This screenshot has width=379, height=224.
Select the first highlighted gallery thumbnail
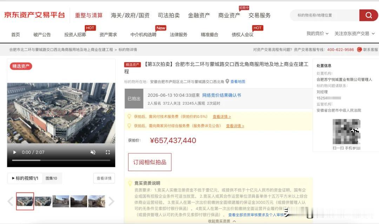(25, 201)
